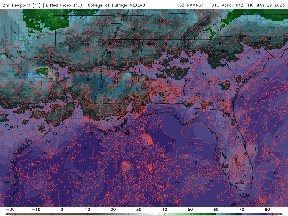The image size is (288, 216).
Task: Click the '70' color scale label
Action: [242, 210]
